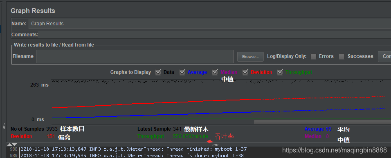This screenshot has height=158, width=391.
Task: Uncheck the Deviation graph checkbox
Action: (246, 72)
